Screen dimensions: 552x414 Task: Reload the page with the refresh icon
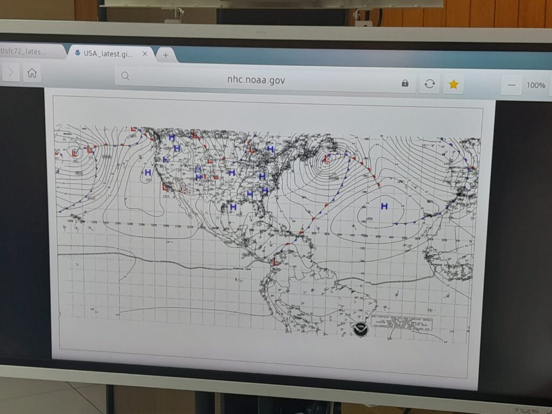click(430, 84)
